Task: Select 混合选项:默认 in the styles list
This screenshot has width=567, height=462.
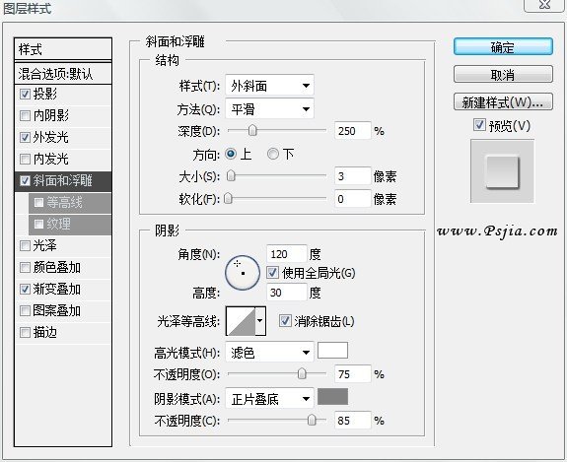Action: coord(63,74)
